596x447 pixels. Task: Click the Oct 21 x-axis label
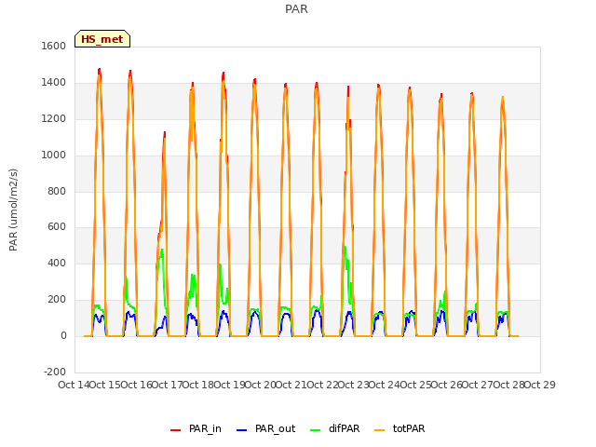[x=291, y=385]
